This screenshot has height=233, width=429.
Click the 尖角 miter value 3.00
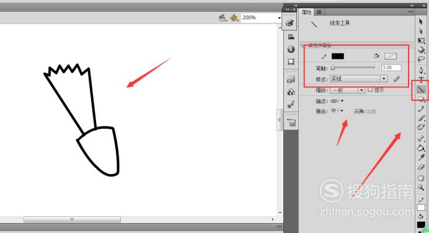(371, 112)
